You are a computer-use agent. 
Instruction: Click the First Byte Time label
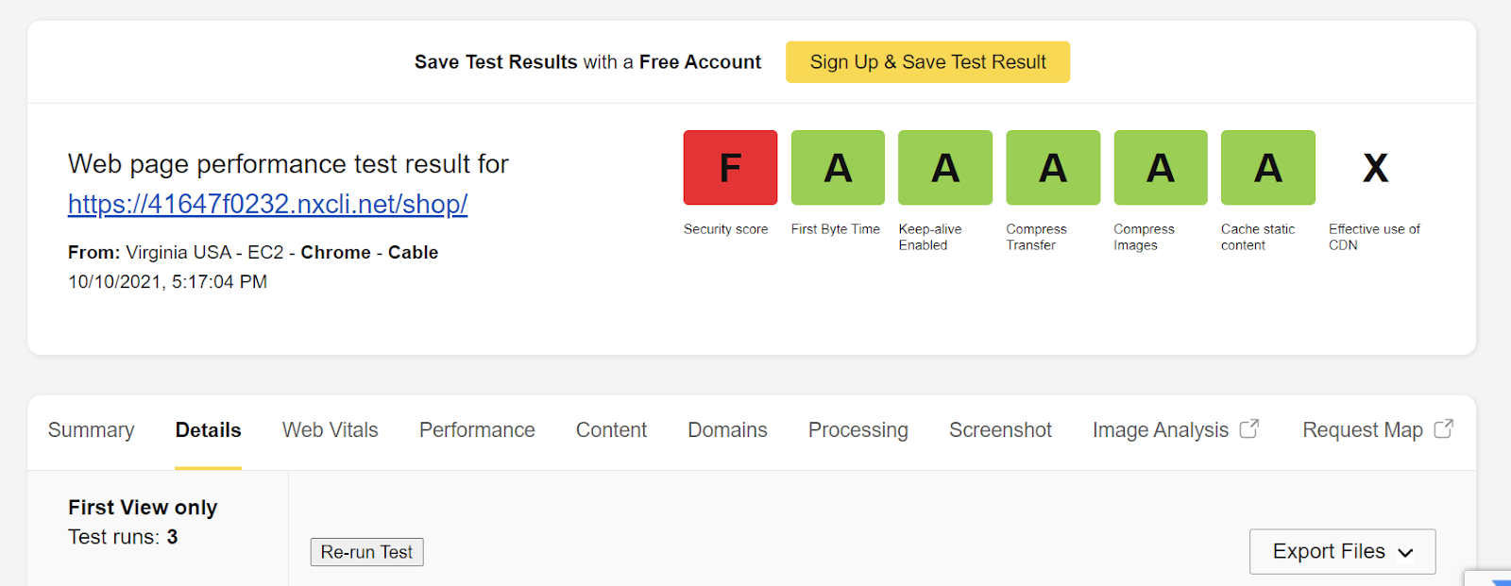[x=836, y=229]
